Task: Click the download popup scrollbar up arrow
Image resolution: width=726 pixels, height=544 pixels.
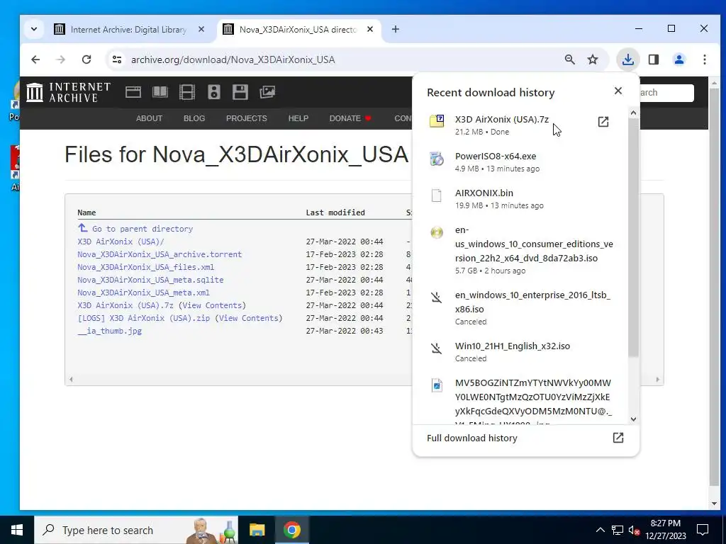Action: point(633,113)
